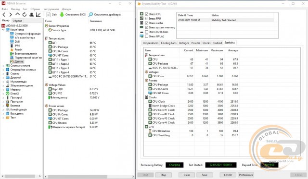
Task: Expand the Програми node
Action: click(3, 102)
